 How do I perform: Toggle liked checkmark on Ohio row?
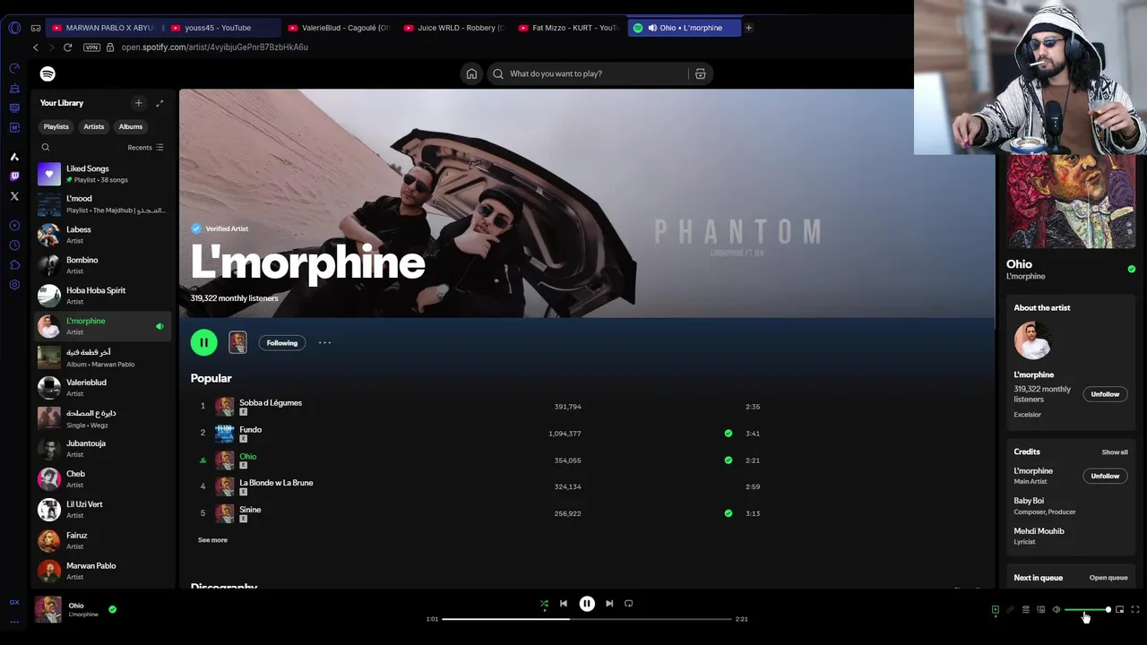(x=728, y=460)
